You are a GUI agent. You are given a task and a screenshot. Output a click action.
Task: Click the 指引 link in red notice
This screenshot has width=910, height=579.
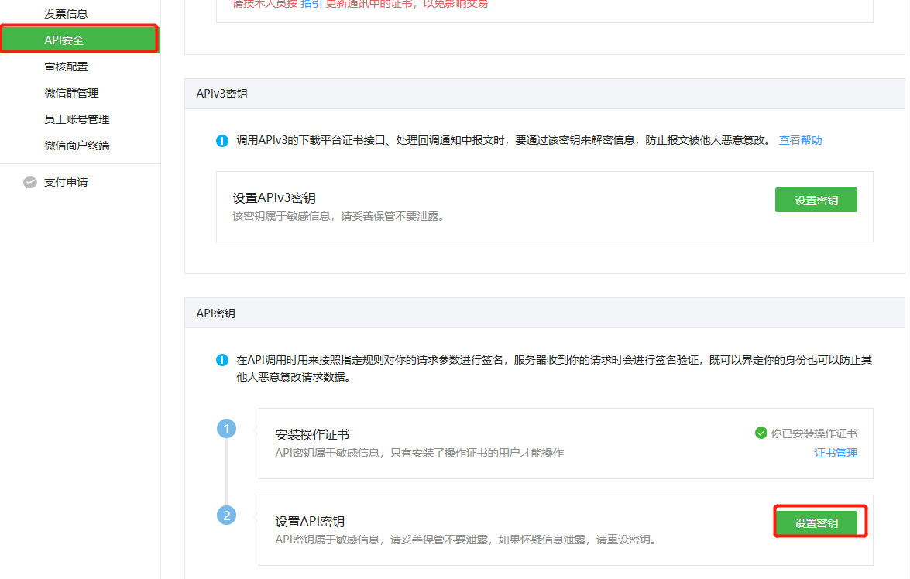point(311,4)
